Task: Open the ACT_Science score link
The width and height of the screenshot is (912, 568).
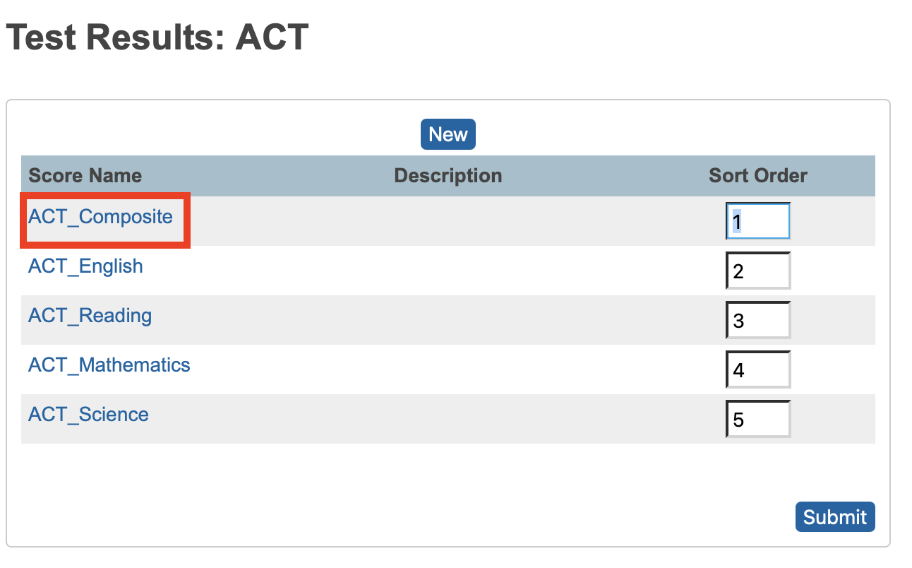Action: click(88, 414)
